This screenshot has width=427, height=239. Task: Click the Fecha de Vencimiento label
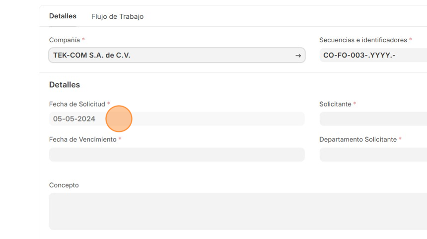[82, 139]
